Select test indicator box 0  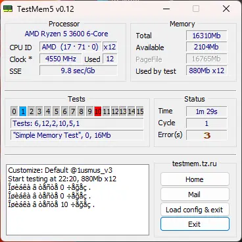(x=14, y=111)
